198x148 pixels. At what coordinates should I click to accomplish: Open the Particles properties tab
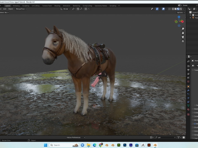coord(189,94)
